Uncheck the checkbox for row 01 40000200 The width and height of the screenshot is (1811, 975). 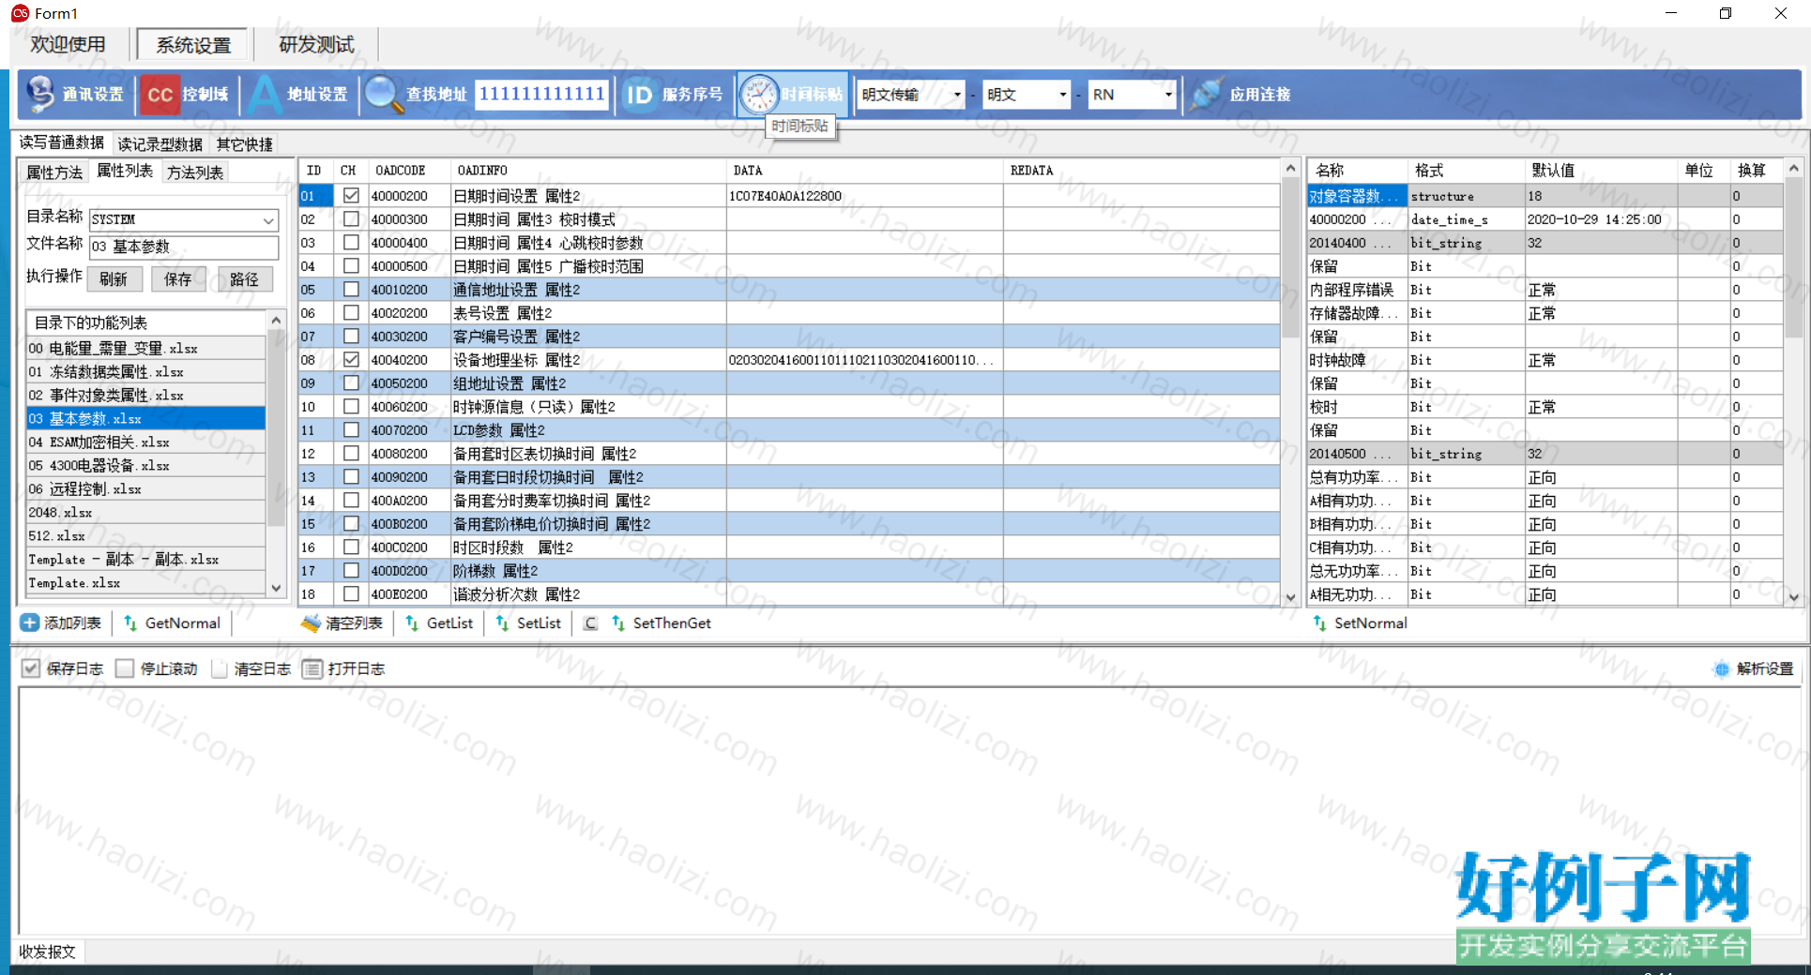coord(351,196)
